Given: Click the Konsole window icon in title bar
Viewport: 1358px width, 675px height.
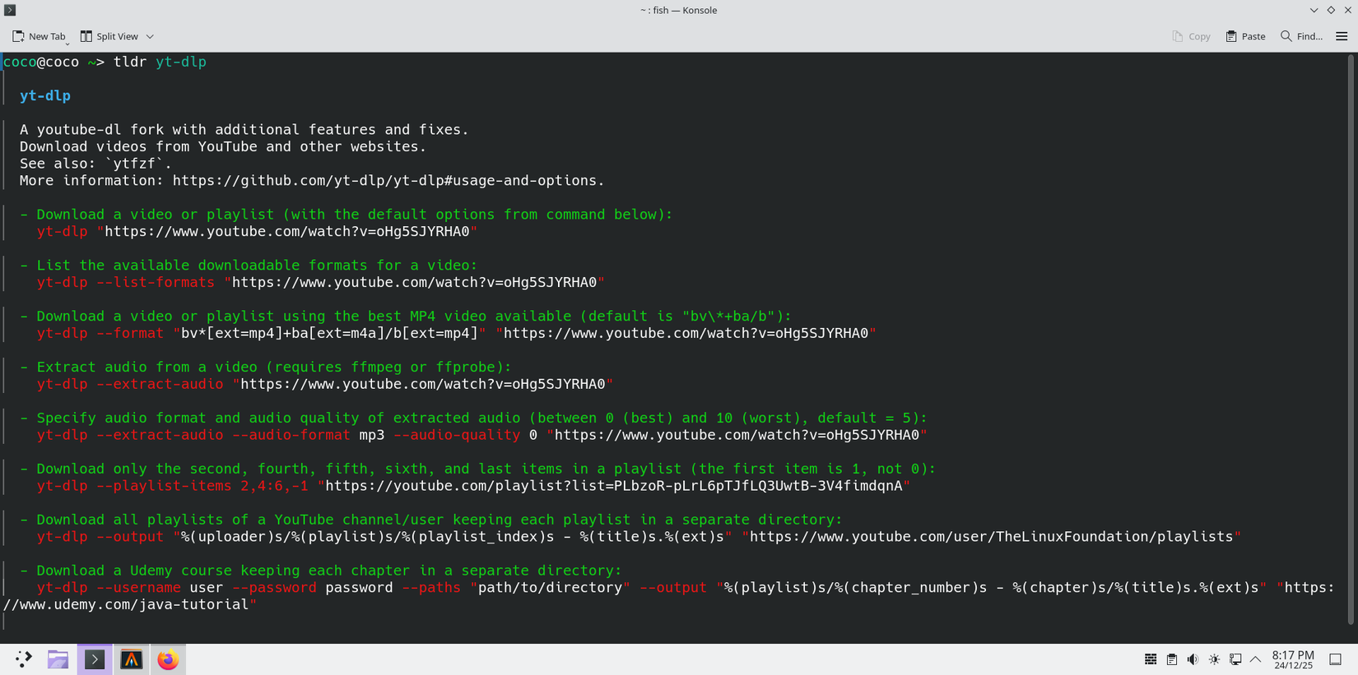Looking at the screenshot, I should pyautogui.click(x=10, y=10).
